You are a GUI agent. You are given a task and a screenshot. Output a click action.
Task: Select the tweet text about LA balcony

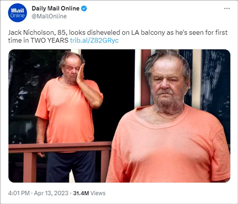point(118,36)
